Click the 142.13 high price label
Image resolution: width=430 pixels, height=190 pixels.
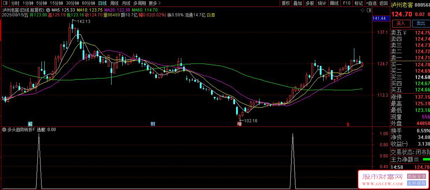83,22
